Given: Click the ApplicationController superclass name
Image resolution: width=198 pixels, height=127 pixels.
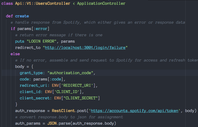Looking at the screenshot, I should (x=101, y=3).
